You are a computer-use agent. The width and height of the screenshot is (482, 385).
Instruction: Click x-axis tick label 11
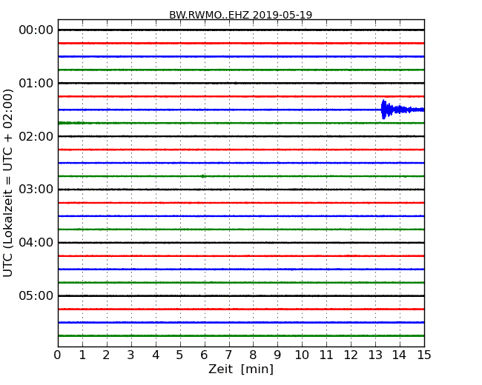(x=326, y=355)
